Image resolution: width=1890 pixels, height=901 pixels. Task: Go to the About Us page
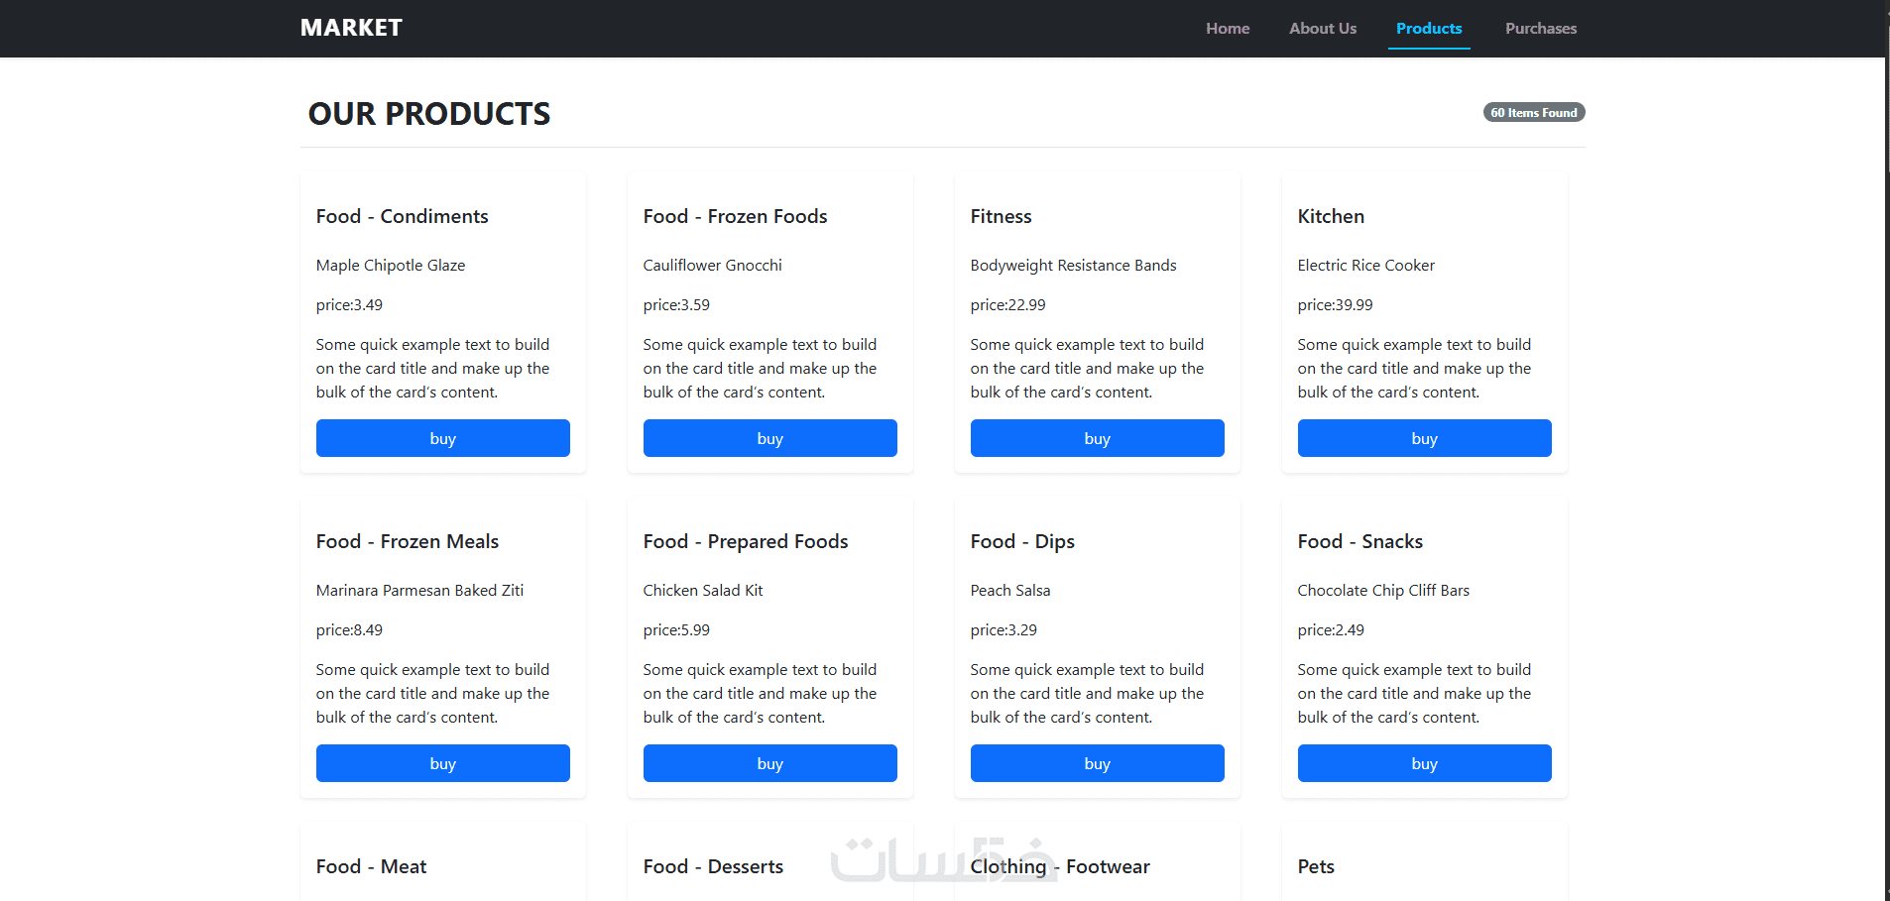[1323, 29]
